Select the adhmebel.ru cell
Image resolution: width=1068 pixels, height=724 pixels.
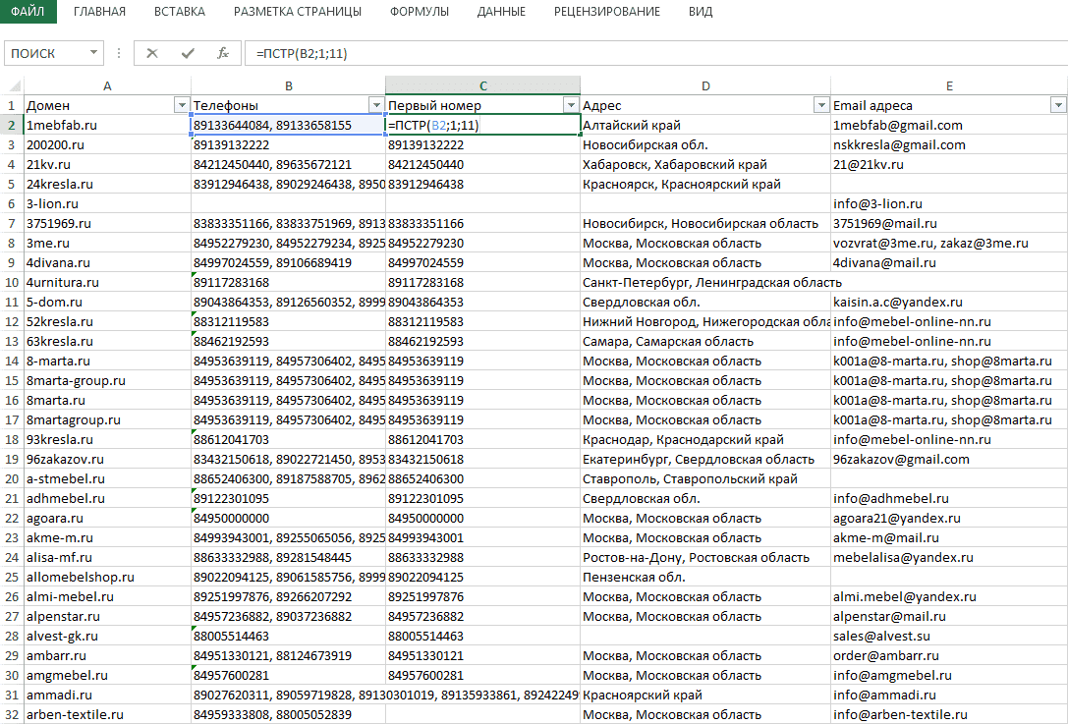click(108, 499)
